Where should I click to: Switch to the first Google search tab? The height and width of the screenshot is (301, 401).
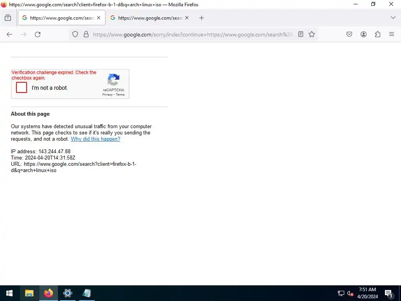[61, 18]
